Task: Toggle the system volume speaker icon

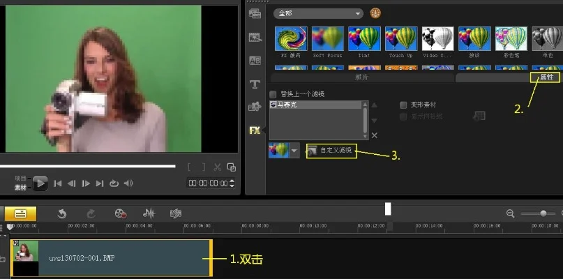Action: click(128, 183)
